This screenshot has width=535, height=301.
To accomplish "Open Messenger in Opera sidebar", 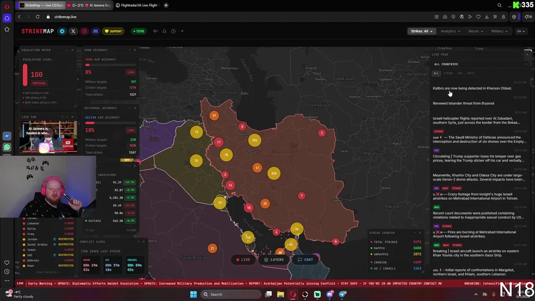I will click(7, 136).
